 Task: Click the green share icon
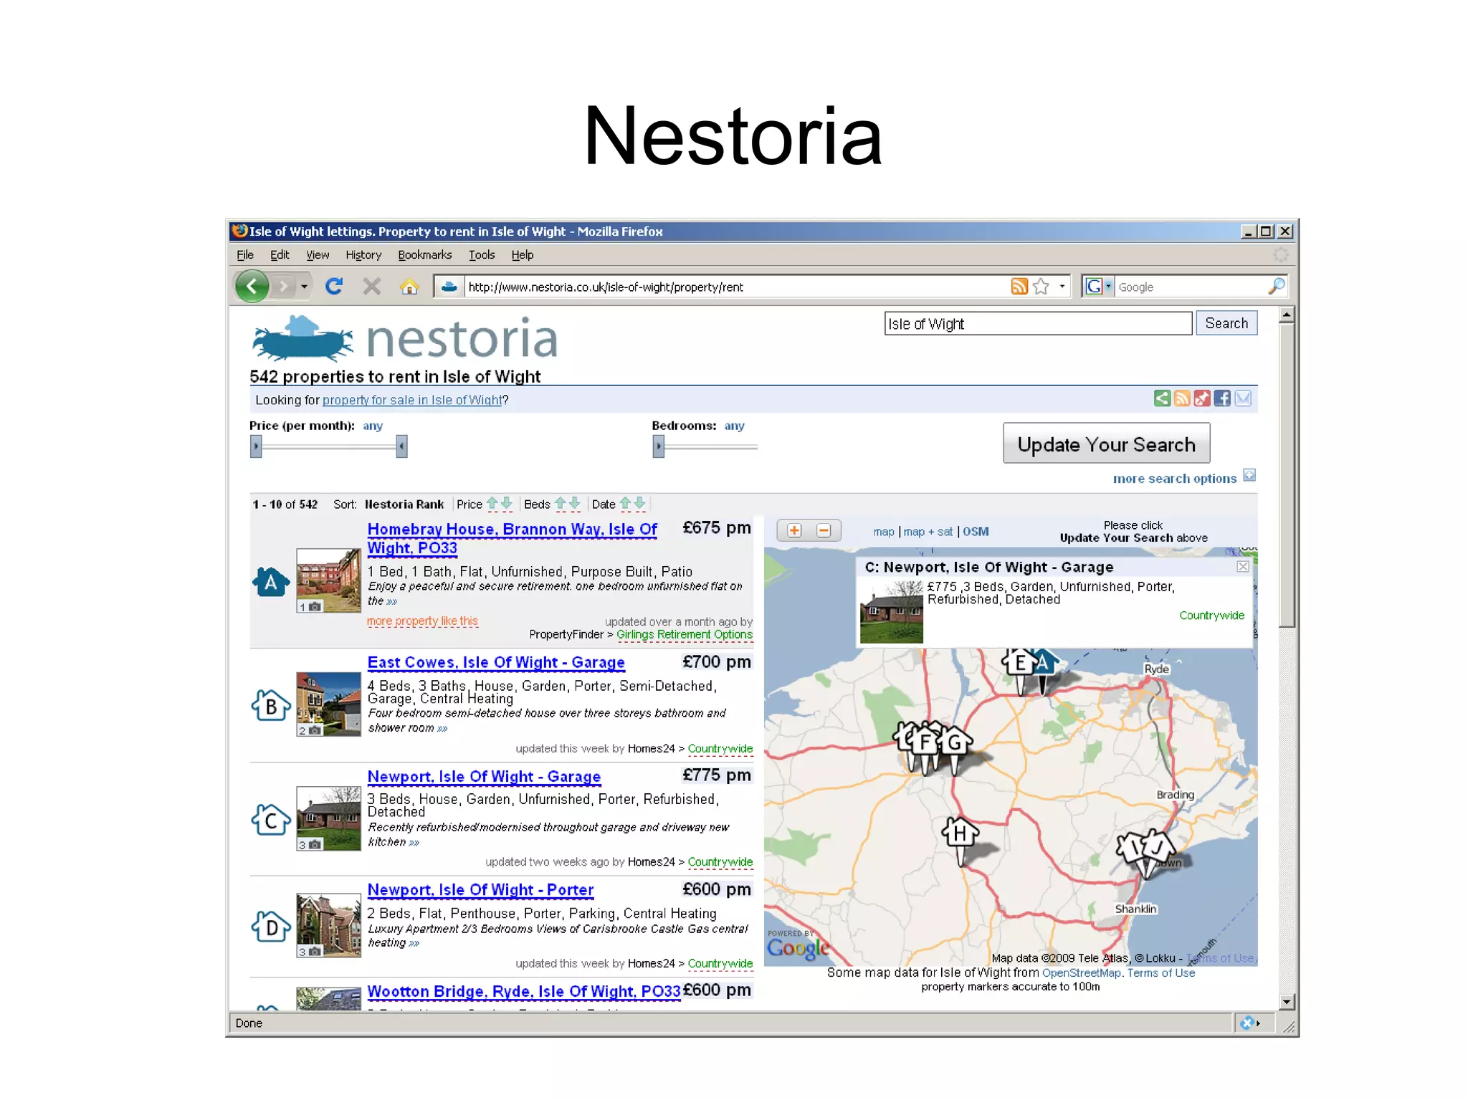click(1162, 398)
